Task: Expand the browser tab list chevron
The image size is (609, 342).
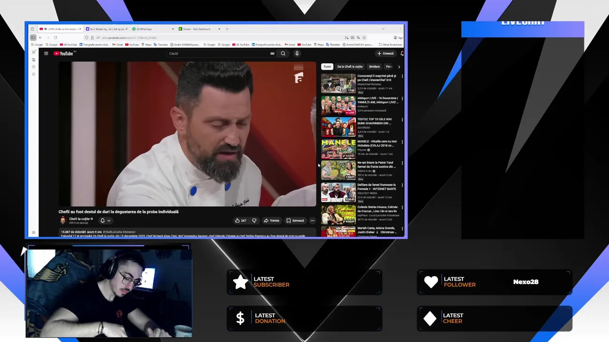Action: point(383,29)
